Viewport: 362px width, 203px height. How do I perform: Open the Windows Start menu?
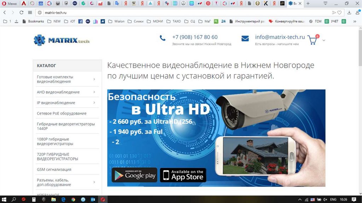pos(5,199)
